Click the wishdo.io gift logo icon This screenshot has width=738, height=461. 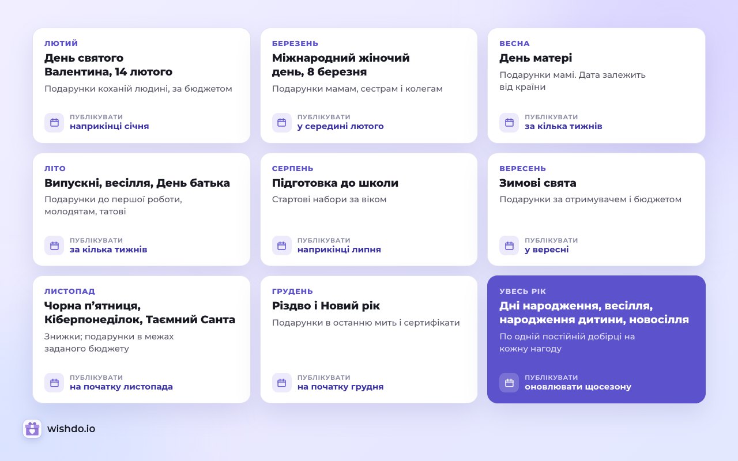tap(32, 429)
